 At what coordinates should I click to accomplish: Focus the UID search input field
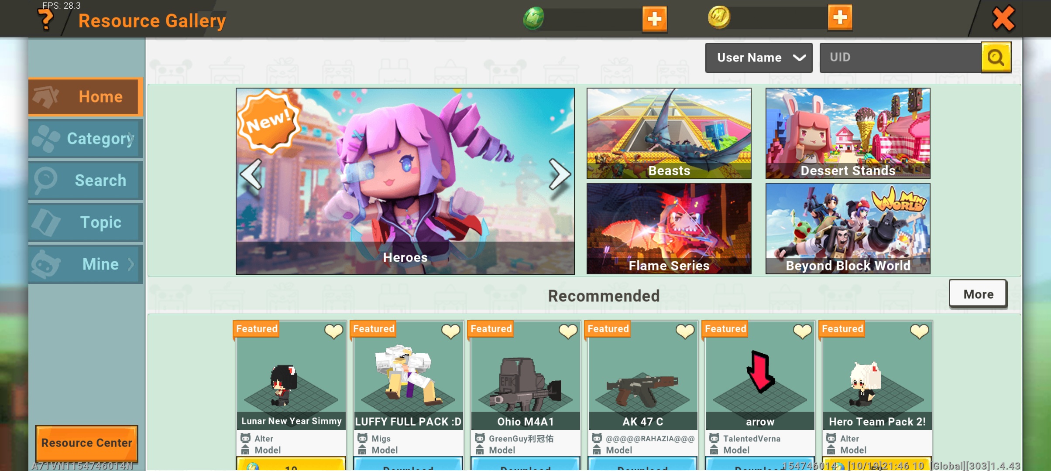[900, 58]
